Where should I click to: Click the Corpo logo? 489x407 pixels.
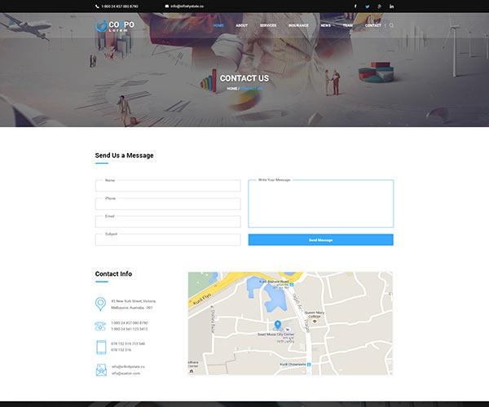(x=115, y=25)
